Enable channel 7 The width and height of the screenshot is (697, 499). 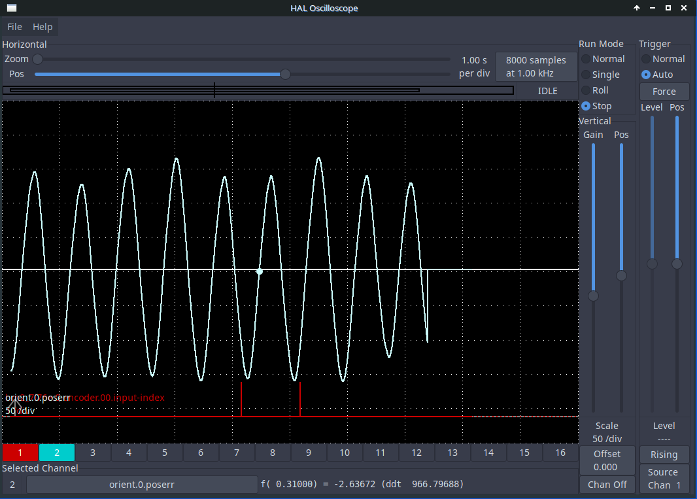pyautogui.click(x=237, y=453)
